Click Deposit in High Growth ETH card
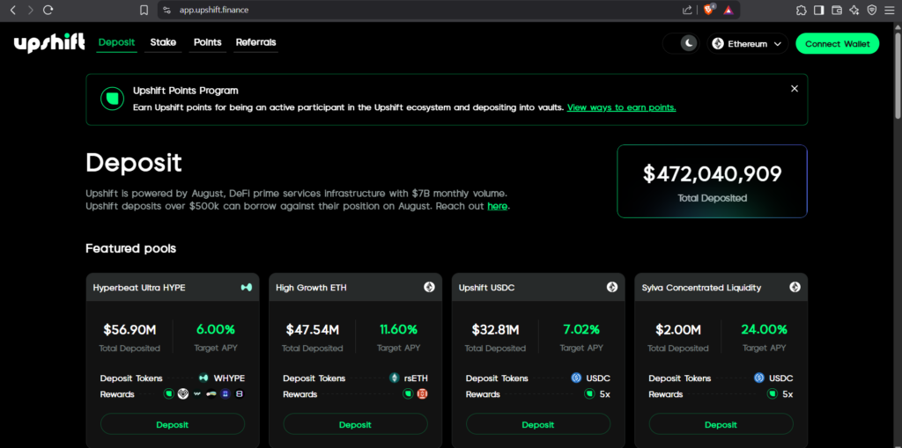Viewport: 902px width, 448px height. (355, 424)
